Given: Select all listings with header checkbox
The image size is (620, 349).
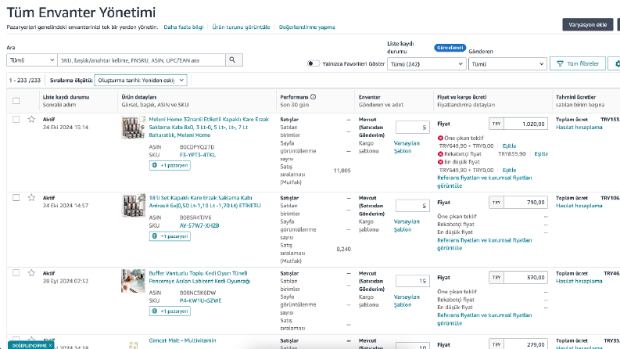Looking at the screenshot, I should (16, 101).
